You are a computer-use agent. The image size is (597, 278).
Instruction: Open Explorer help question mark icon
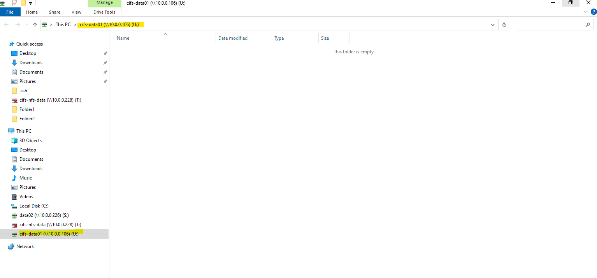[593, 12]
